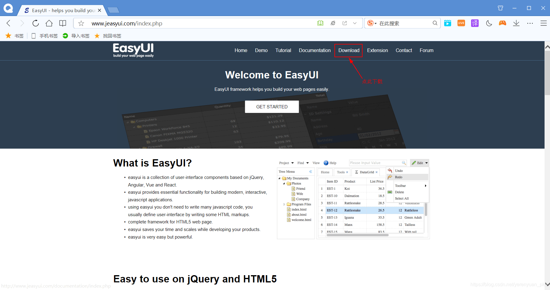
Task: Close the EasyUI tab
Action: pyautogui.click(x=99, y=10)
